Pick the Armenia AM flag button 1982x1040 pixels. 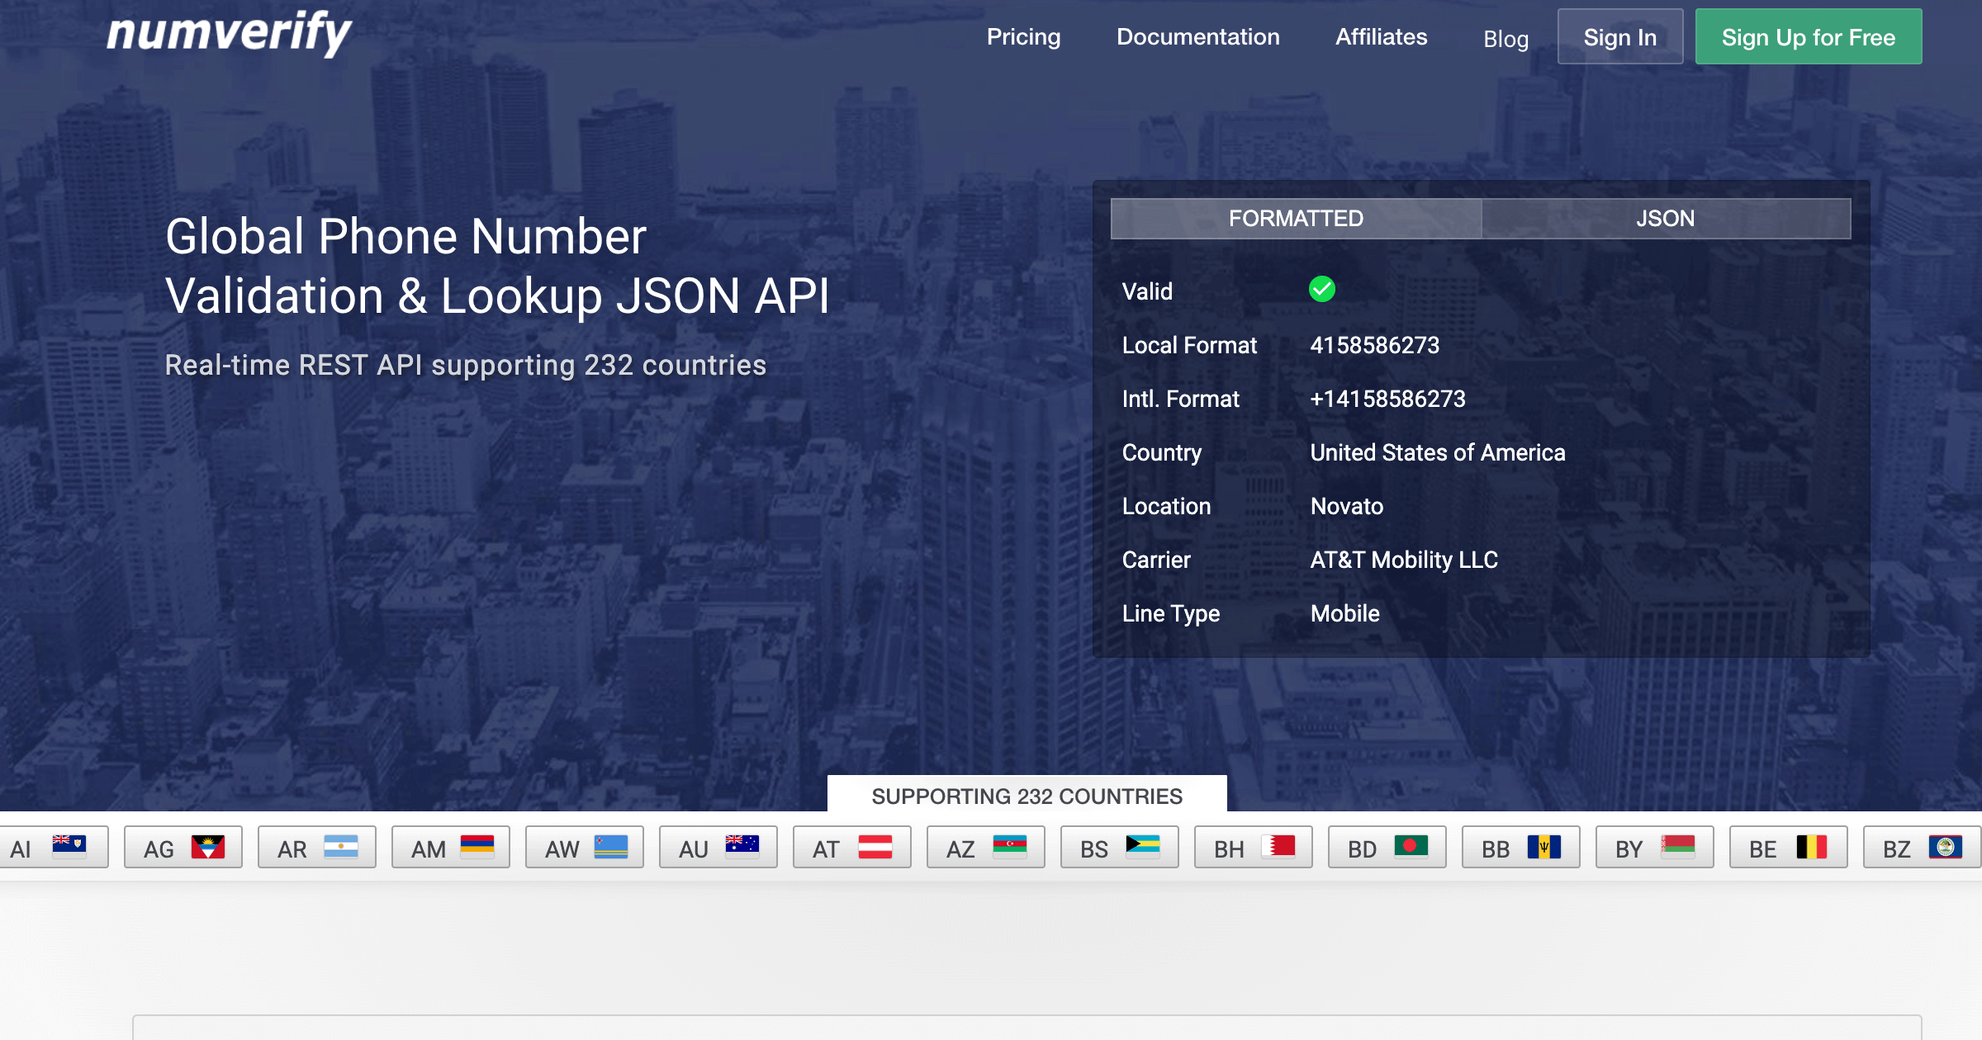coord(450,848)
